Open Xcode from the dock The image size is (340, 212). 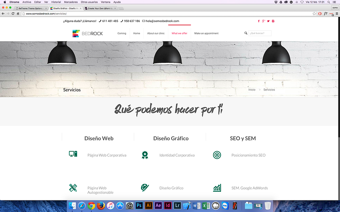[x=187, y=205]
